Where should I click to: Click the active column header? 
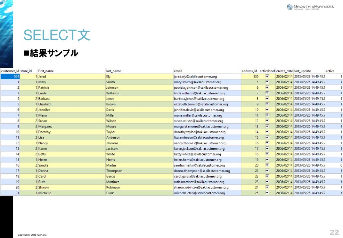(334, 71)
